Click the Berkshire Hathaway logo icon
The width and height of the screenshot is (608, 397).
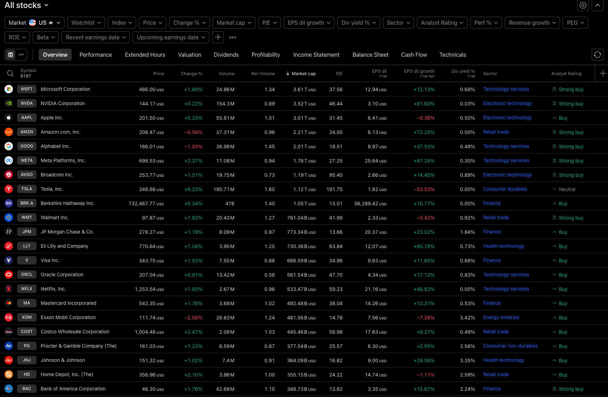coord(9,204)
